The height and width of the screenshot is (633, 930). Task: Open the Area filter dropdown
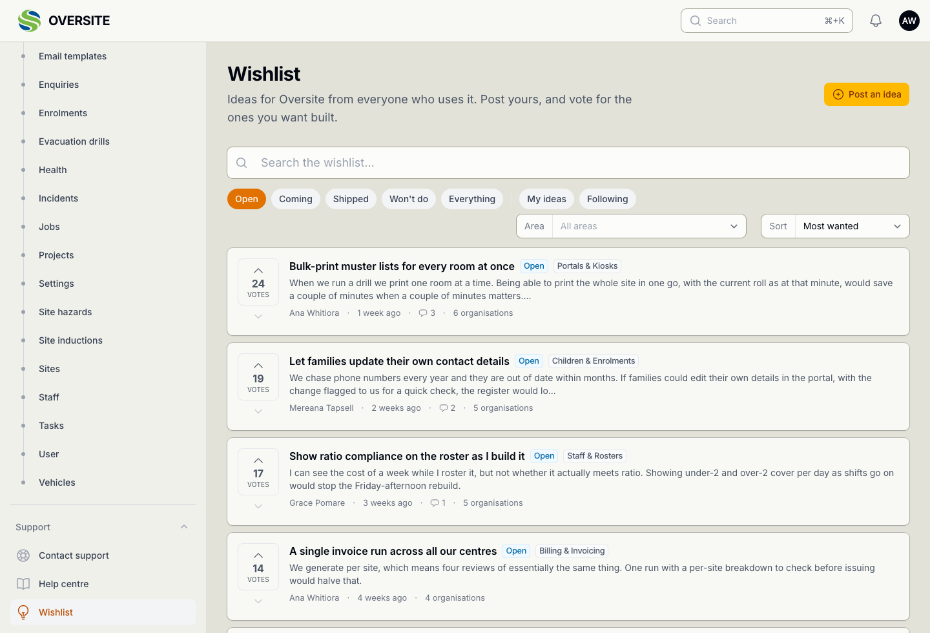tap(631, 226)
